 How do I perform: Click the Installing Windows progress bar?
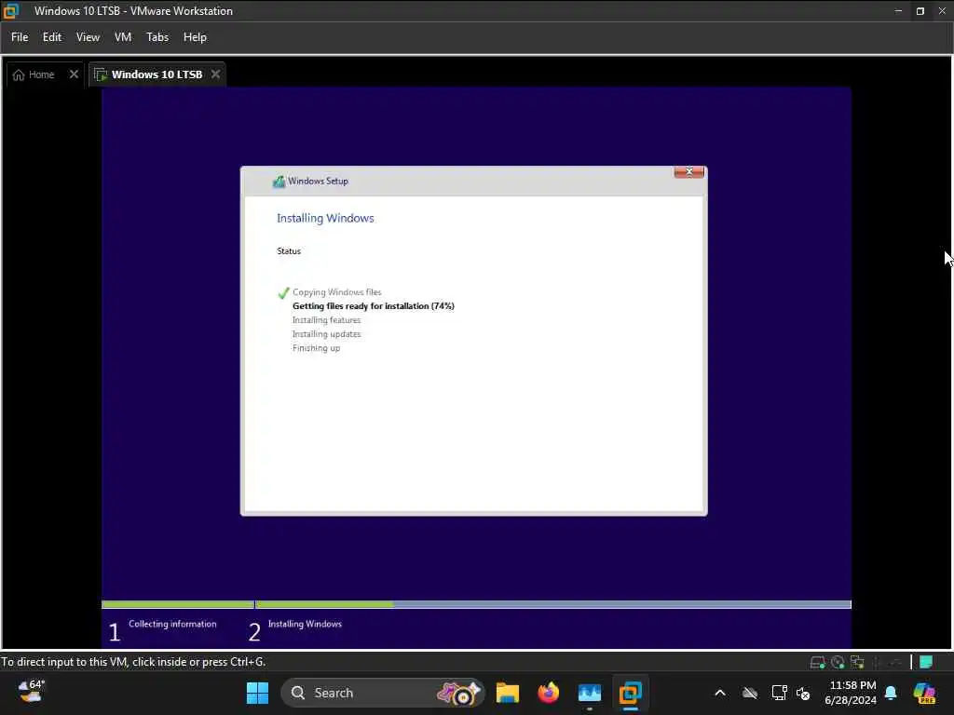click(553, 604)
